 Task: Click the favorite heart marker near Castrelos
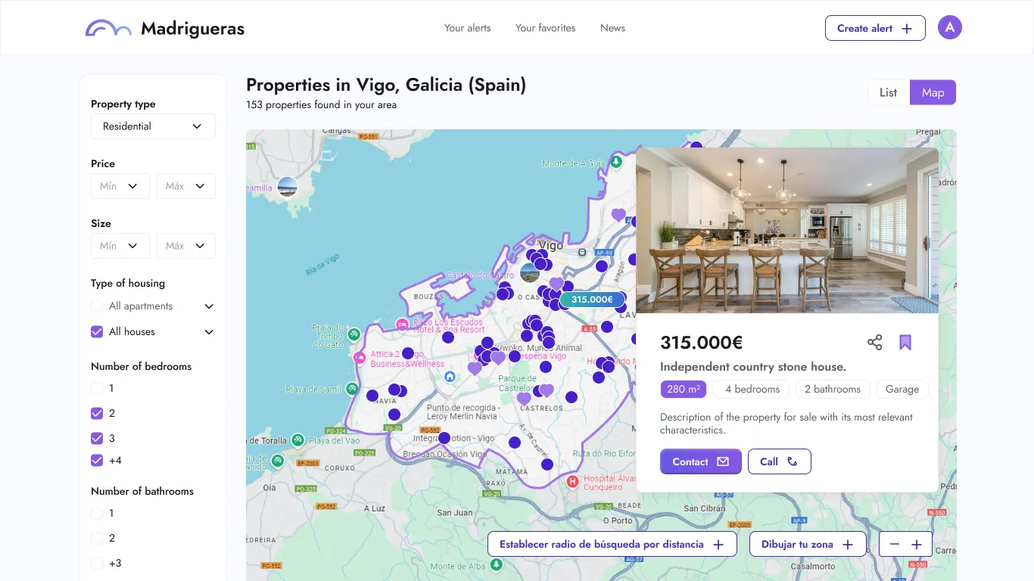pos(524,399)
